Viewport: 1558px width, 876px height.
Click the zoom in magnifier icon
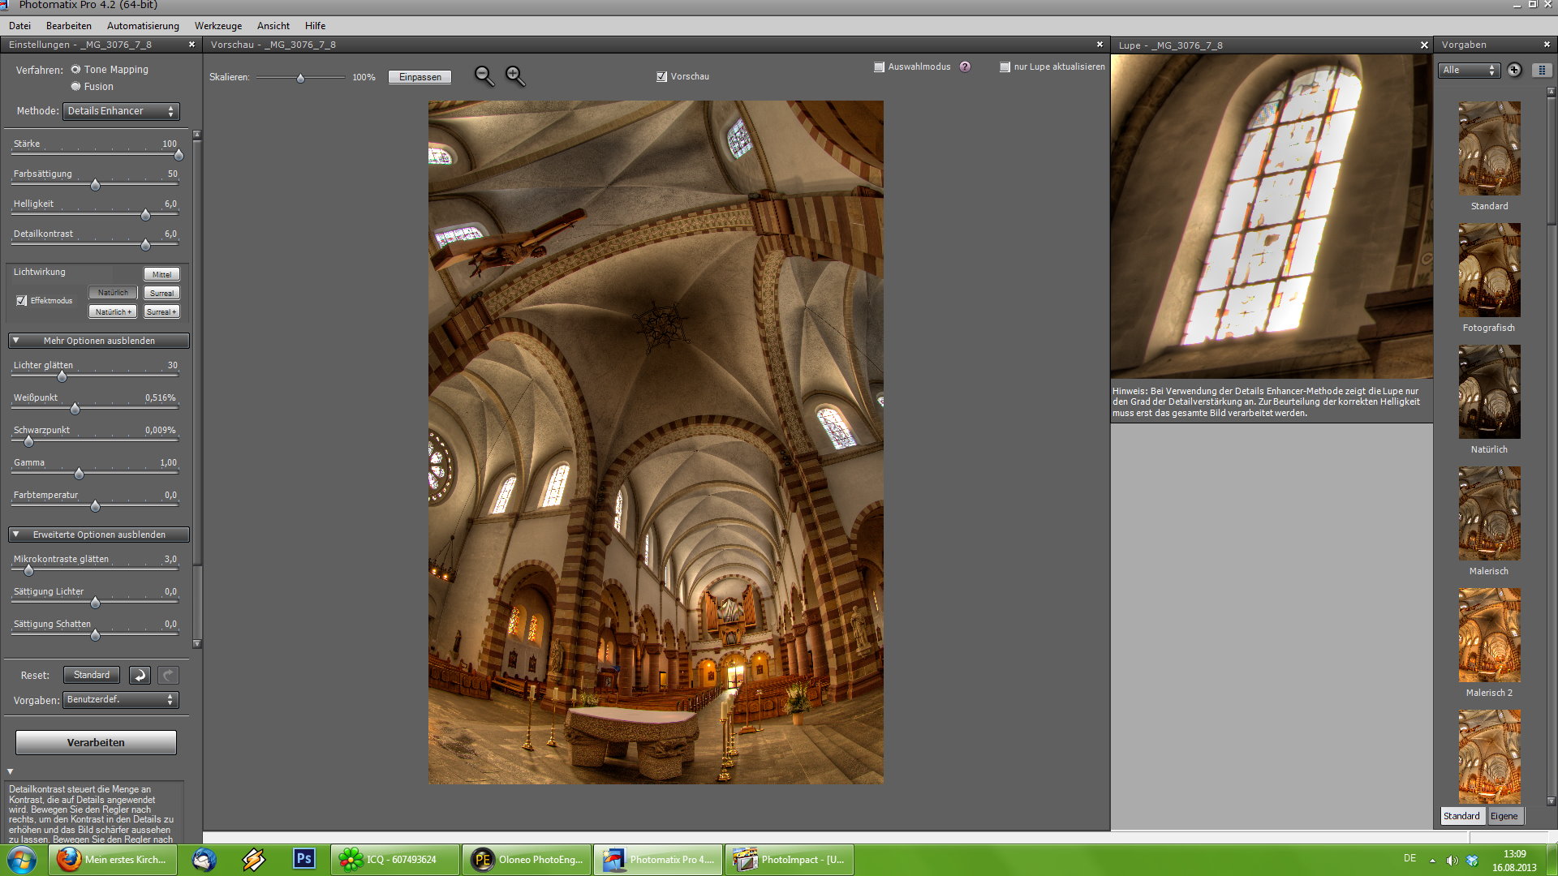(514, 76)
